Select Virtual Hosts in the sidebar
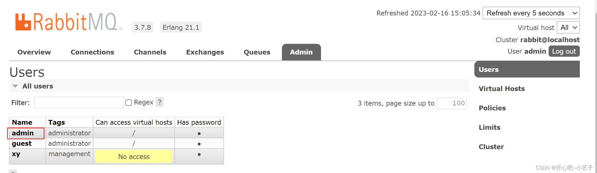Viewport: 597px width, 173px height. click(x=502, y=88)
